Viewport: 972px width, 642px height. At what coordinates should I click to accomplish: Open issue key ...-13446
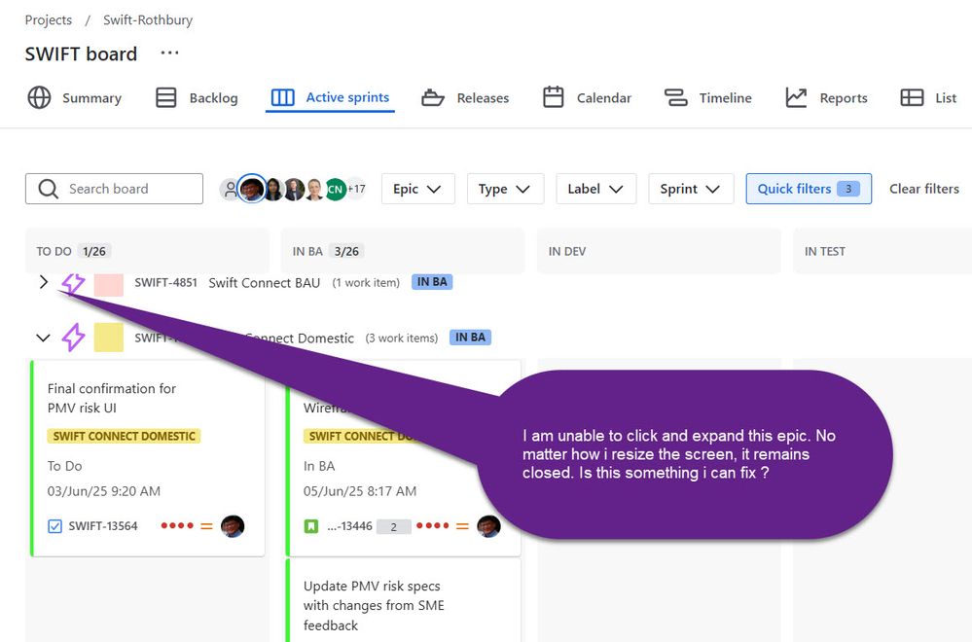[x=349, y=526]
